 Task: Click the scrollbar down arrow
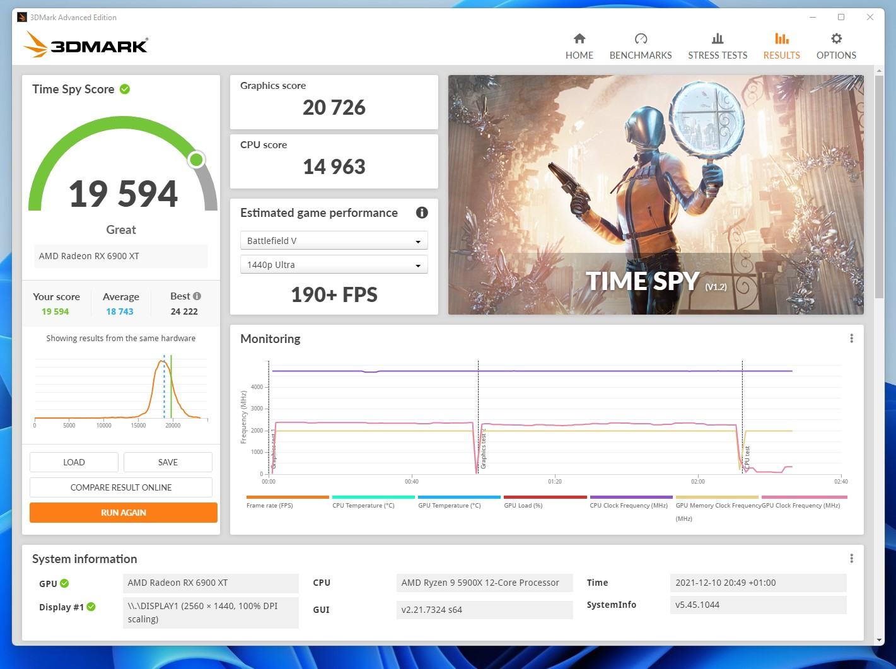coord(879,640)
